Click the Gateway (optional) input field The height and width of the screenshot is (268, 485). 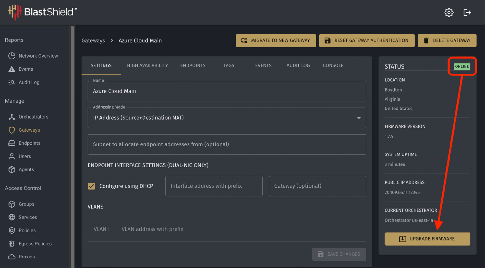(317, 186)
